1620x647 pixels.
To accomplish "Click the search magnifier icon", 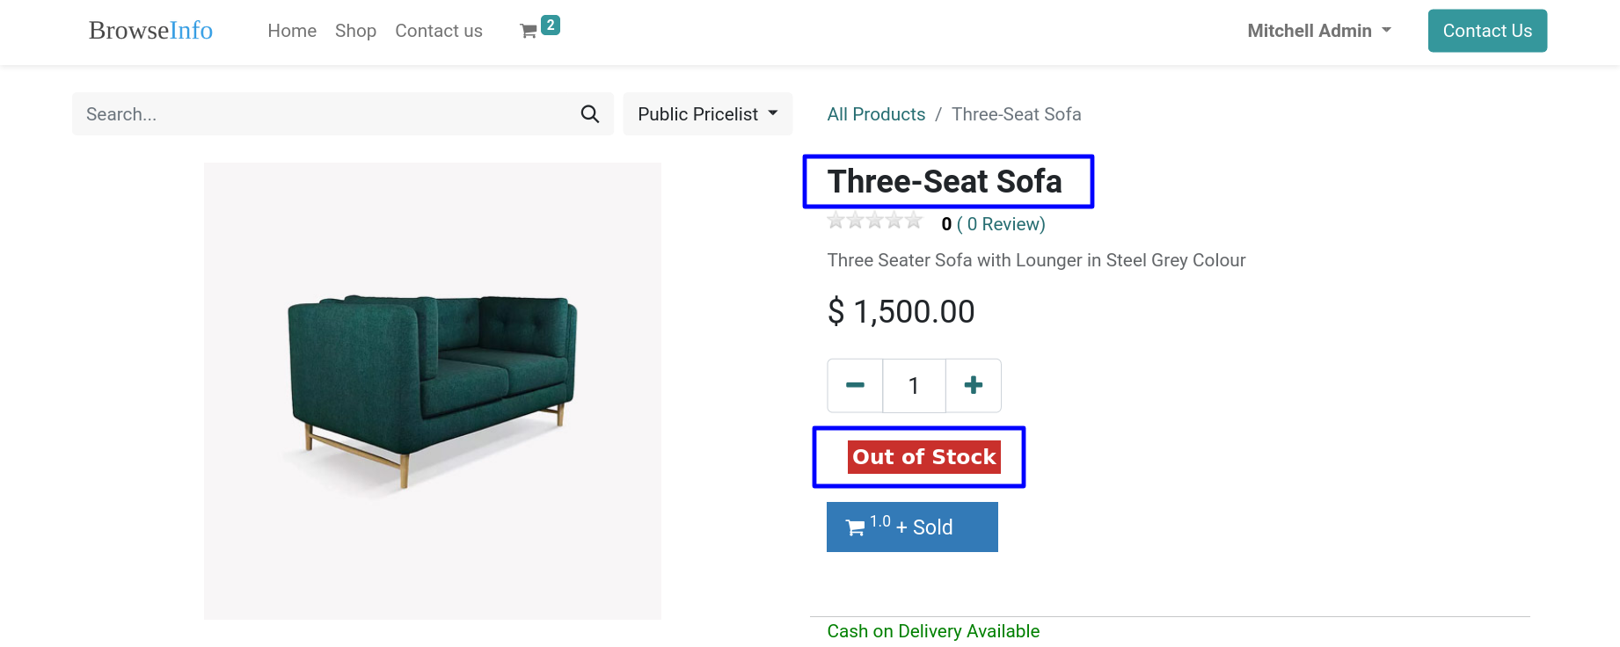I will pyautogui.click(x=590, y=114).
